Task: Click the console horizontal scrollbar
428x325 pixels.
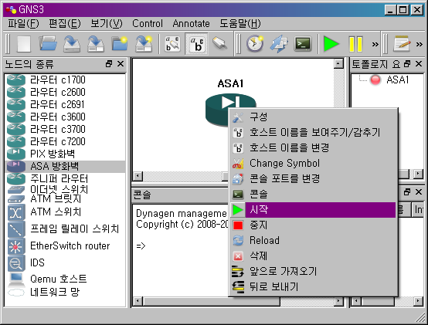Action: [x=238, y=301]
